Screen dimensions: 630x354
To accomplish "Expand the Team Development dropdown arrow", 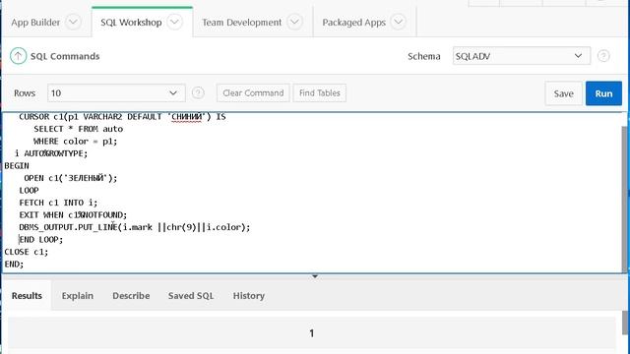I will point(294,22).
